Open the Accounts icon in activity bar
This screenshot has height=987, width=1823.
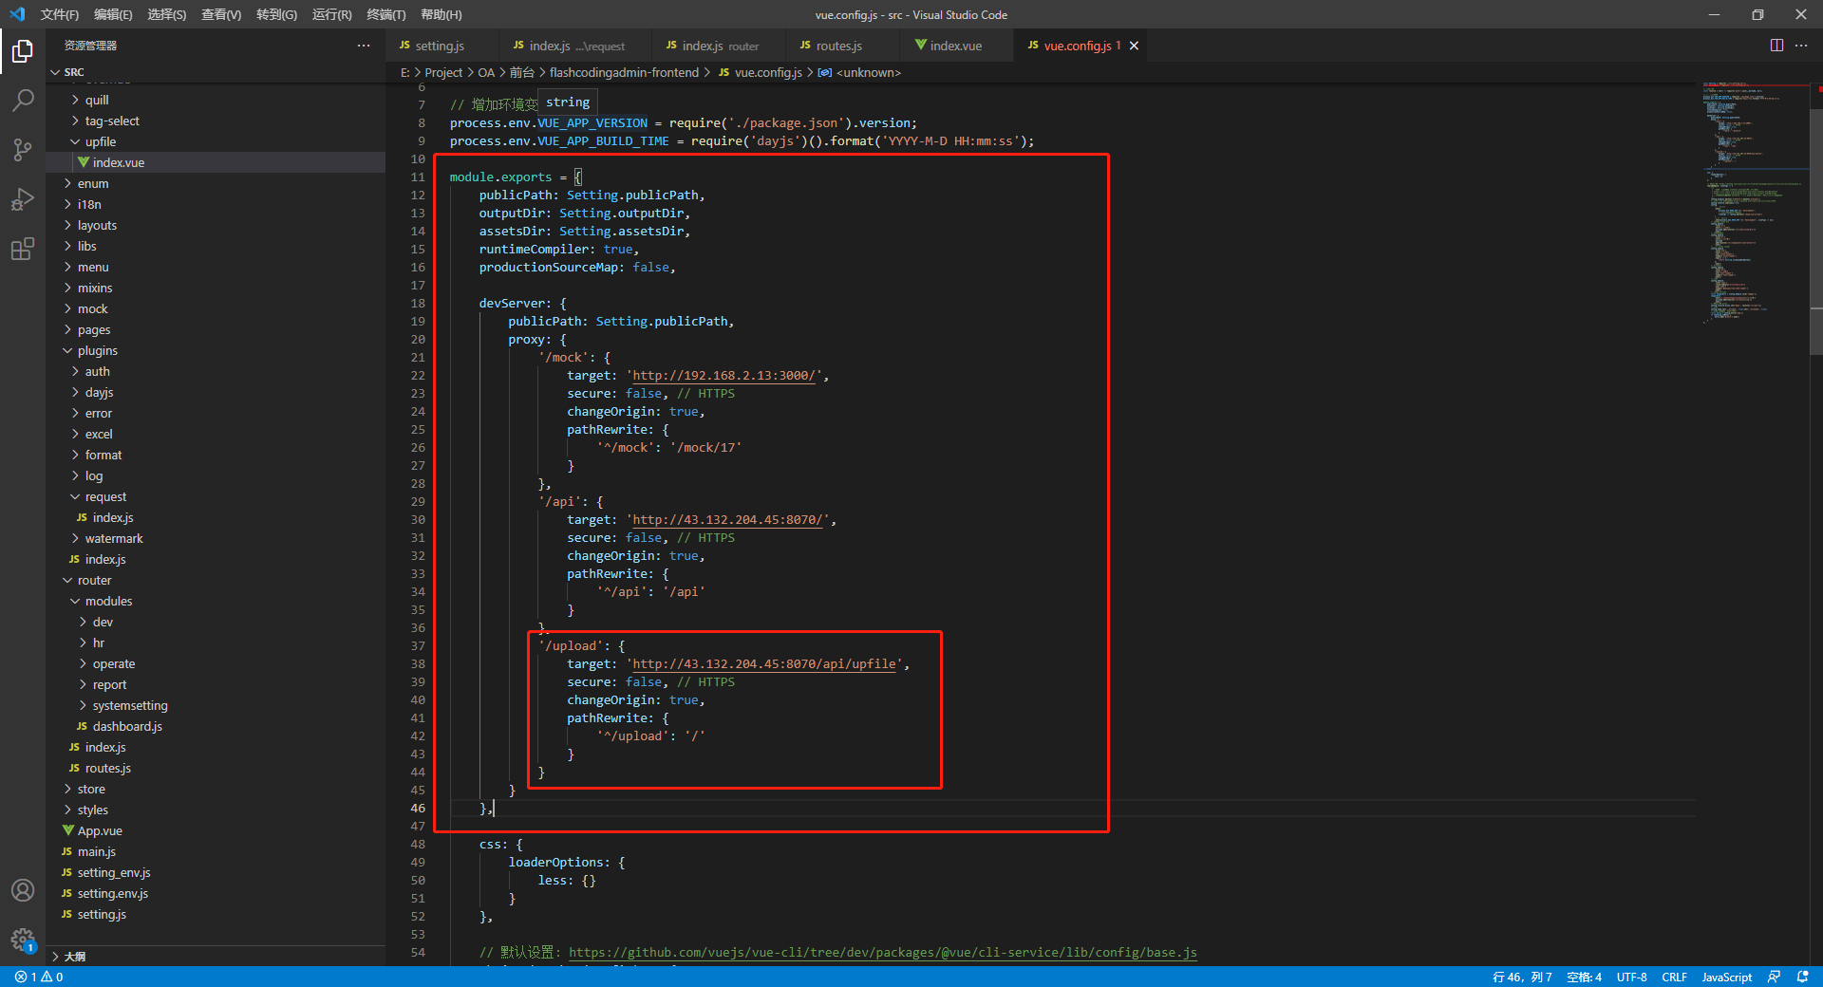(x=23, y=890)
